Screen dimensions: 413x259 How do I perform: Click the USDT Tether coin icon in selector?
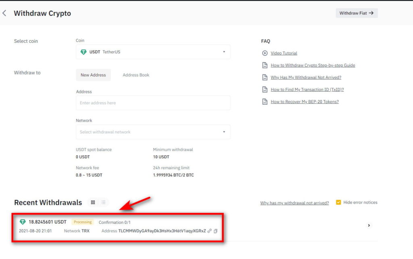83,52
